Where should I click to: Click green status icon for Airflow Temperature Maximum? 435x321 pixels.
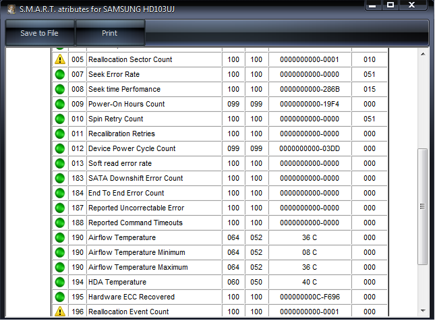60,268
